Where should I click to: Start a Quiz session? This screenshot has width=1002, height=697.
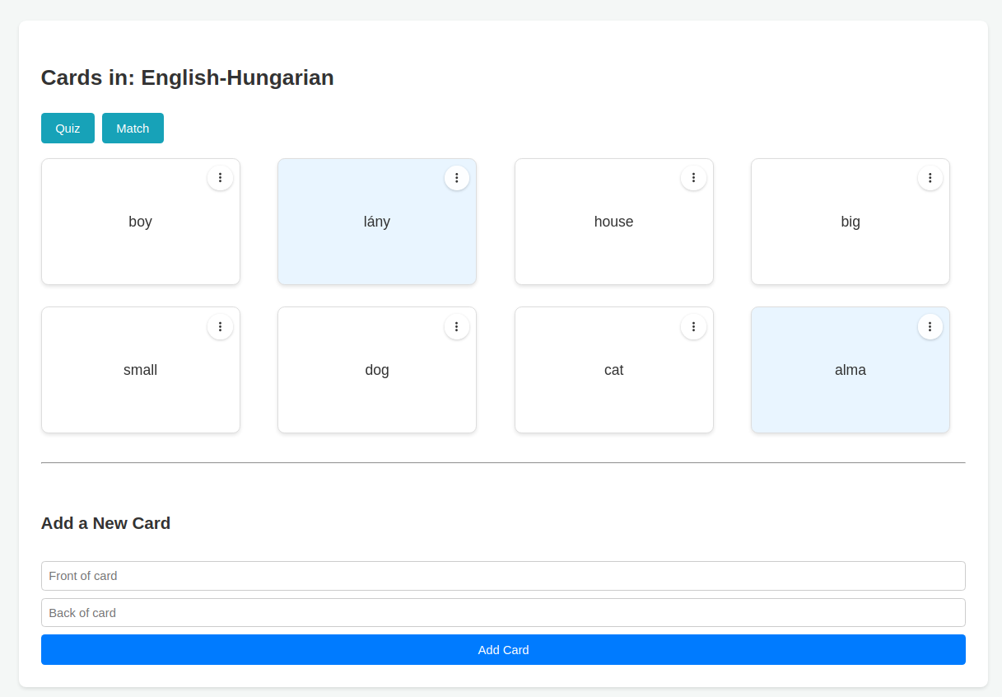68,128
